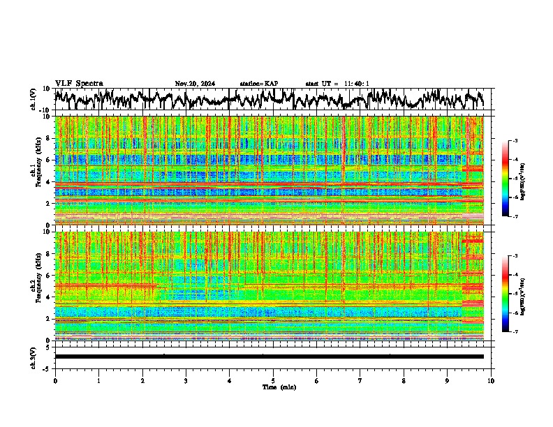Click the black ch.3 voltage bar
553x427 pixels.
tap(270, 357)
